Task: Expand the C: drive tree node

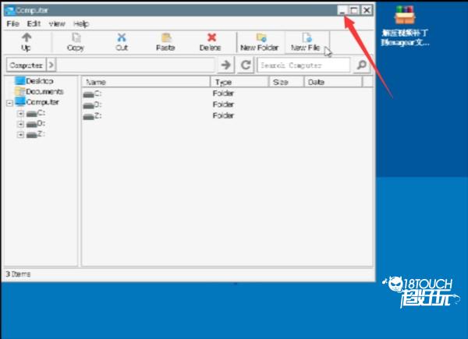Action: pyautogui.click(x=20, y=113)
